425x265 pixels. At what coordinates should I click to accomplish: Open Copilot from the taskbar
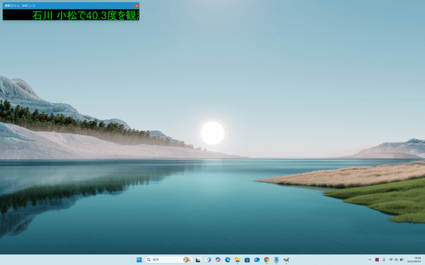point(217,260)
